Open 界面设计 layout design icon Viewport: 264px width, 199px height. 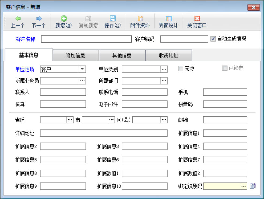pyautogui.click(x=168, y=19)
